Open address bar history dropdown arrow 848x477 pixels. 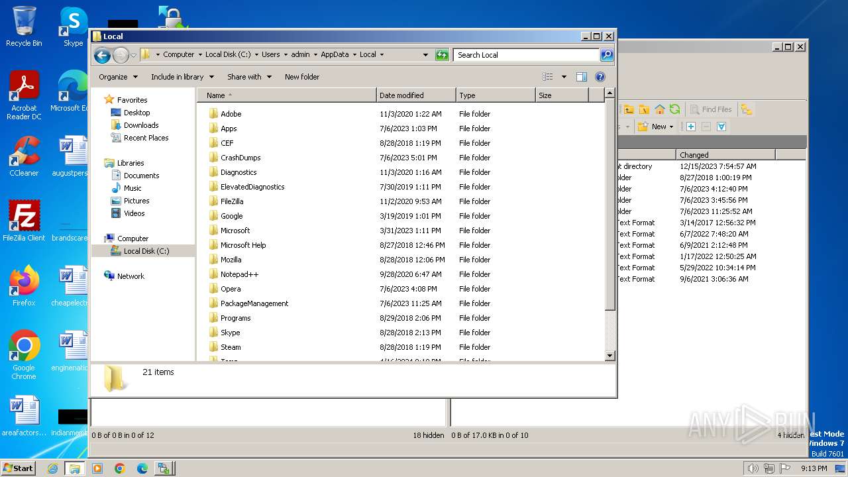click(x=425, y=55)
